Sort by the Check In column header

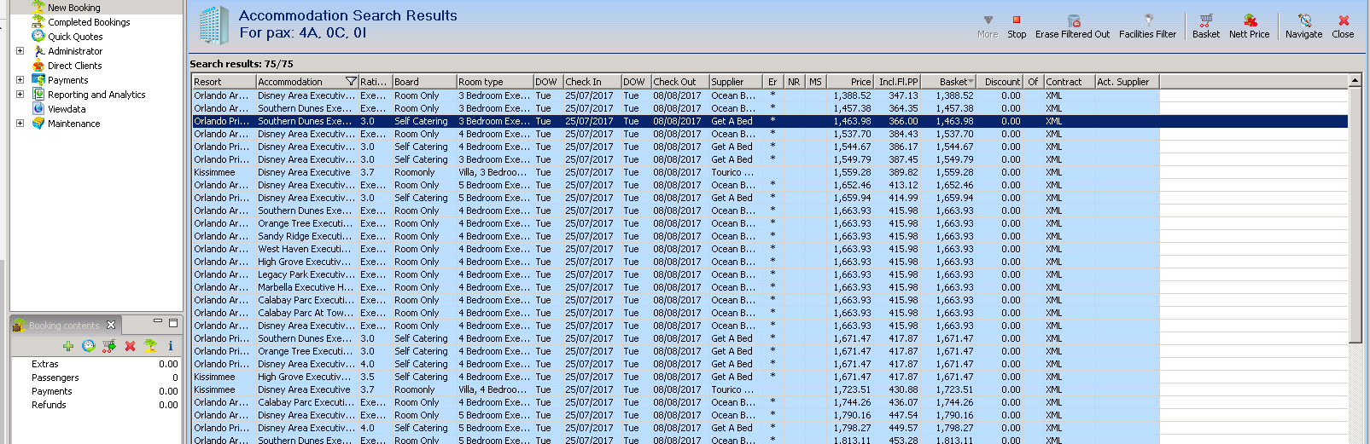(592, 82)
